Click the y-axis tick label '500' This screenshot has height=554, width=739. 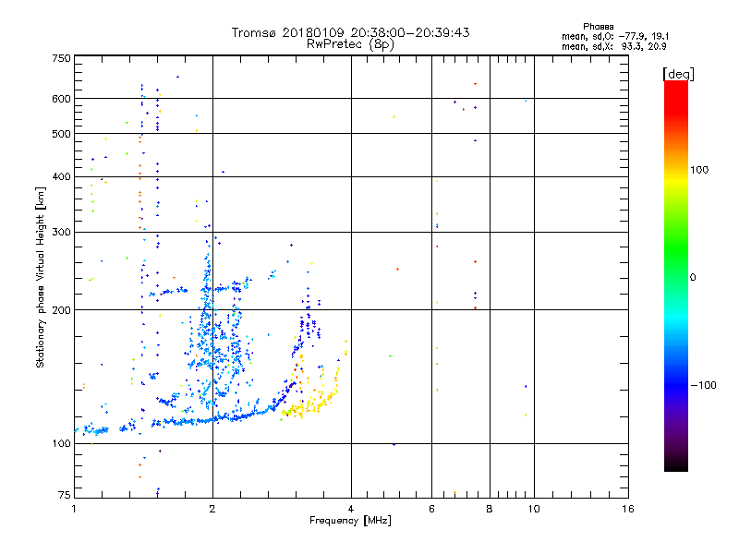tap(61, 134)
